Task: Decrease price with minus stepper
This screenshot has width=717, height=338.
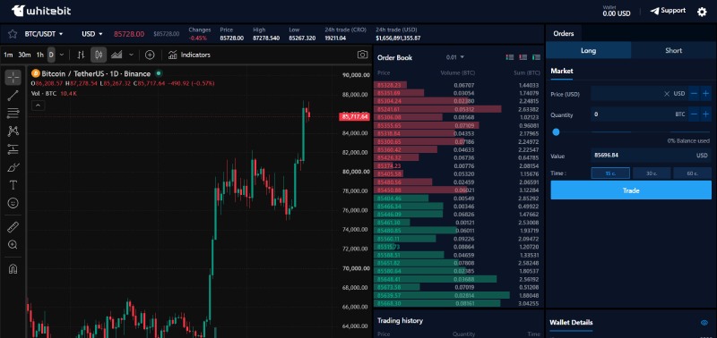Action: [x=694, y=94]
